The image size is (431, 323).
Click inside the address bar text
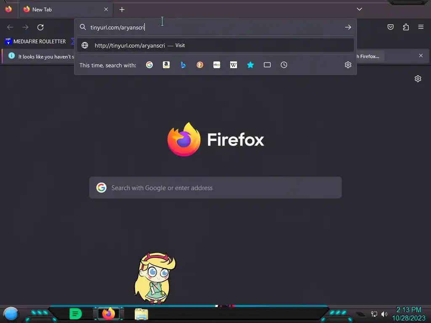click(x=117, y=27)
